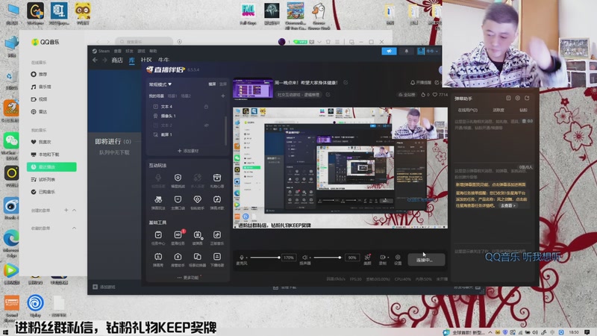Open 弹幕点歌 song request tool
Viewport: 597px width, 336px height.
[x=217, y=202]
